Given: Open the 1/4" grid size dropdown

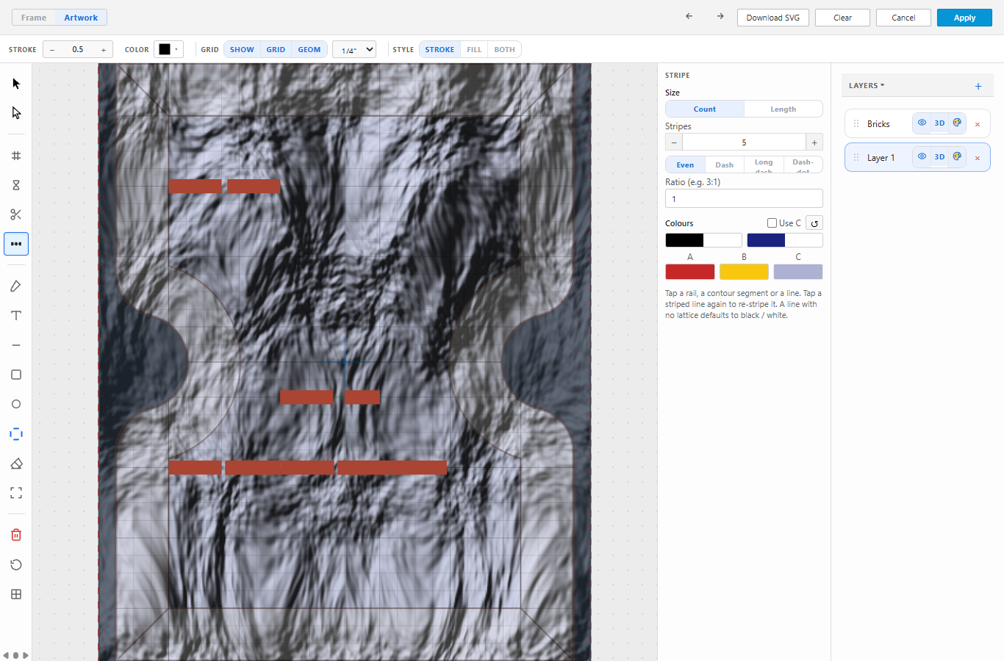Looking at the screenshot, I should click(x=354, y=49).
